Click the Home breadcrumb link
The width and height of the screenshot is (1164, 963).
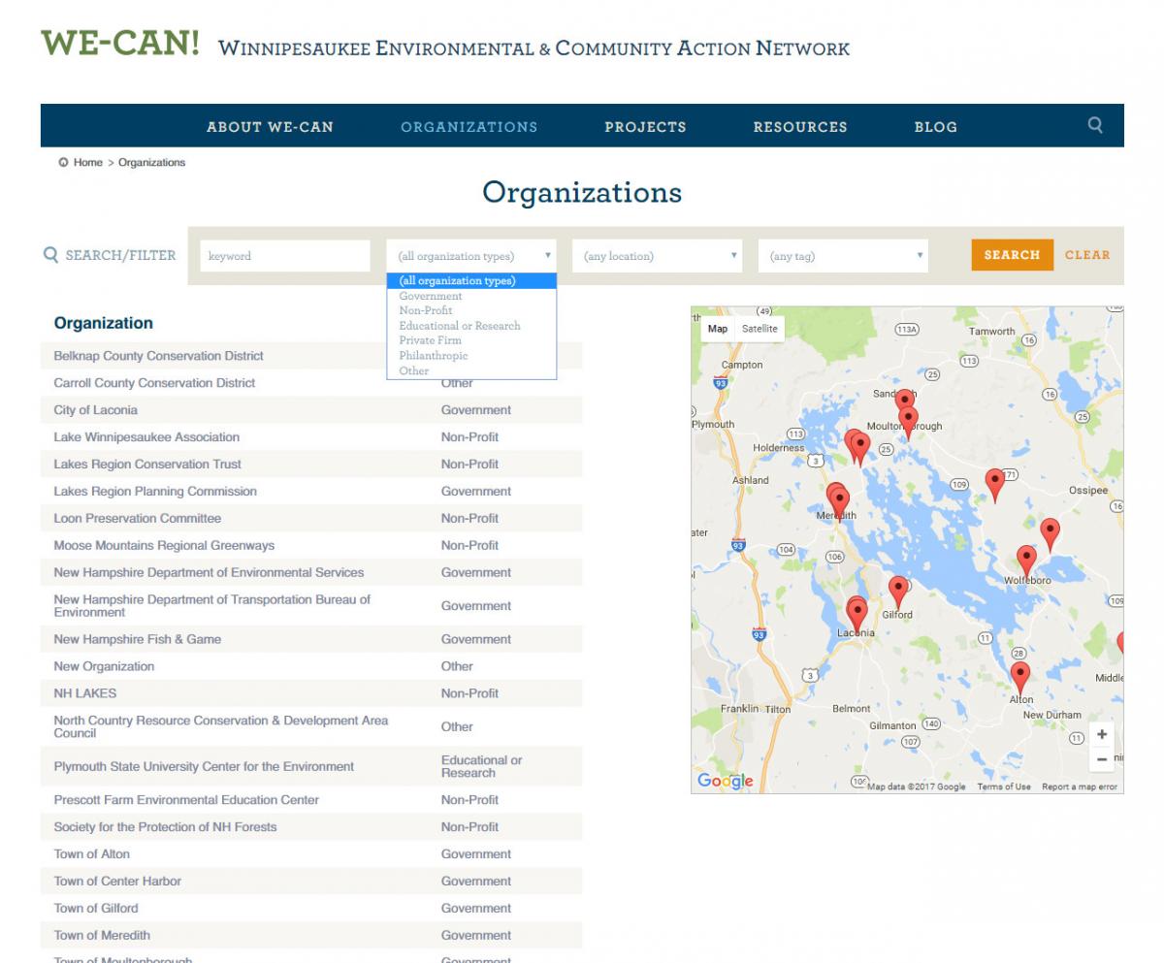pyautogui.click(x=87, y=162)
